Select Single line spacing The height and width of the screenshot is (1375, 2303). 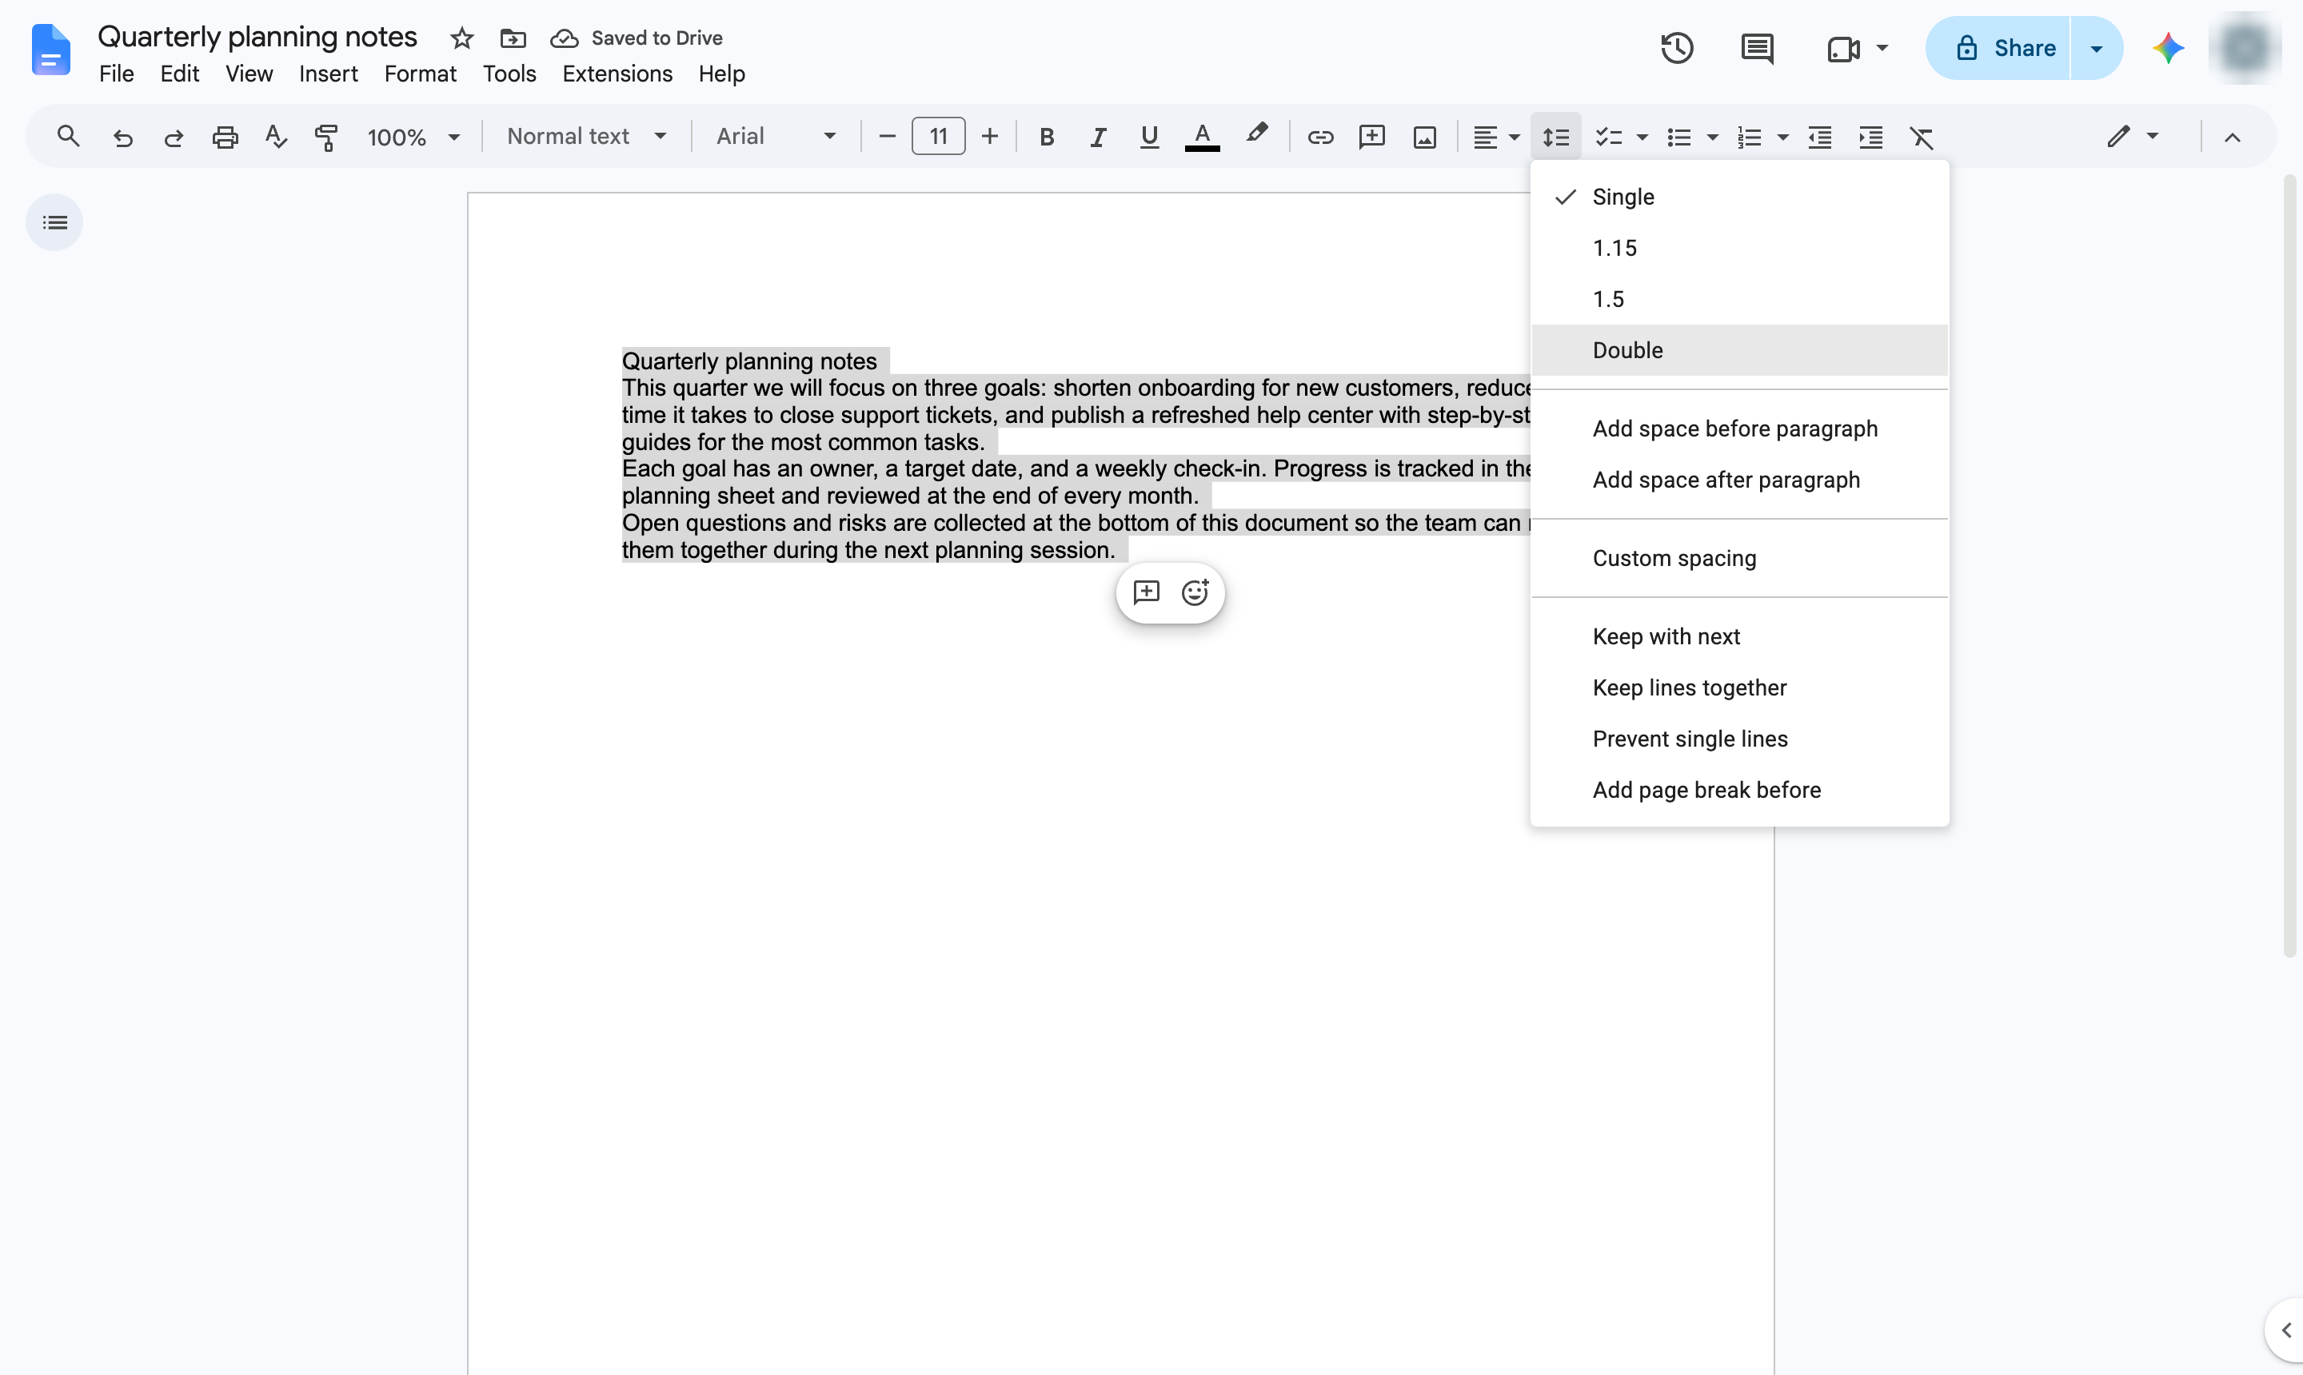click(1739, 197)
